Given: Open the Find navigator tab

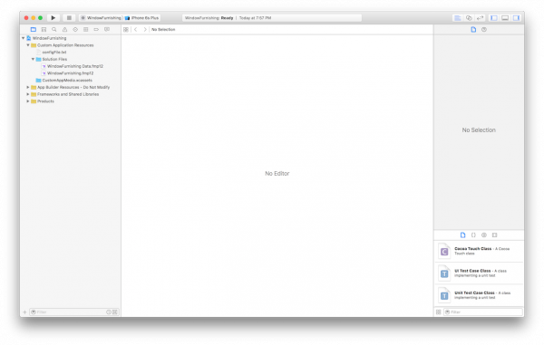Looking at the screenshot, I should pyautogui.click(x=54, y=30).
